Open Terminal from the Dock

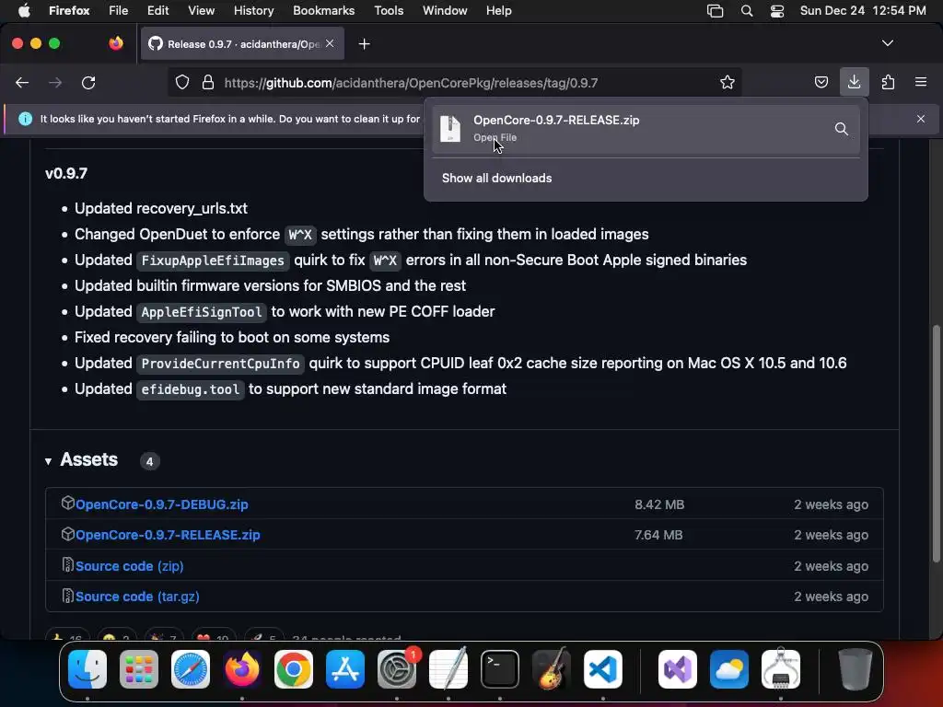coord(500,669)
